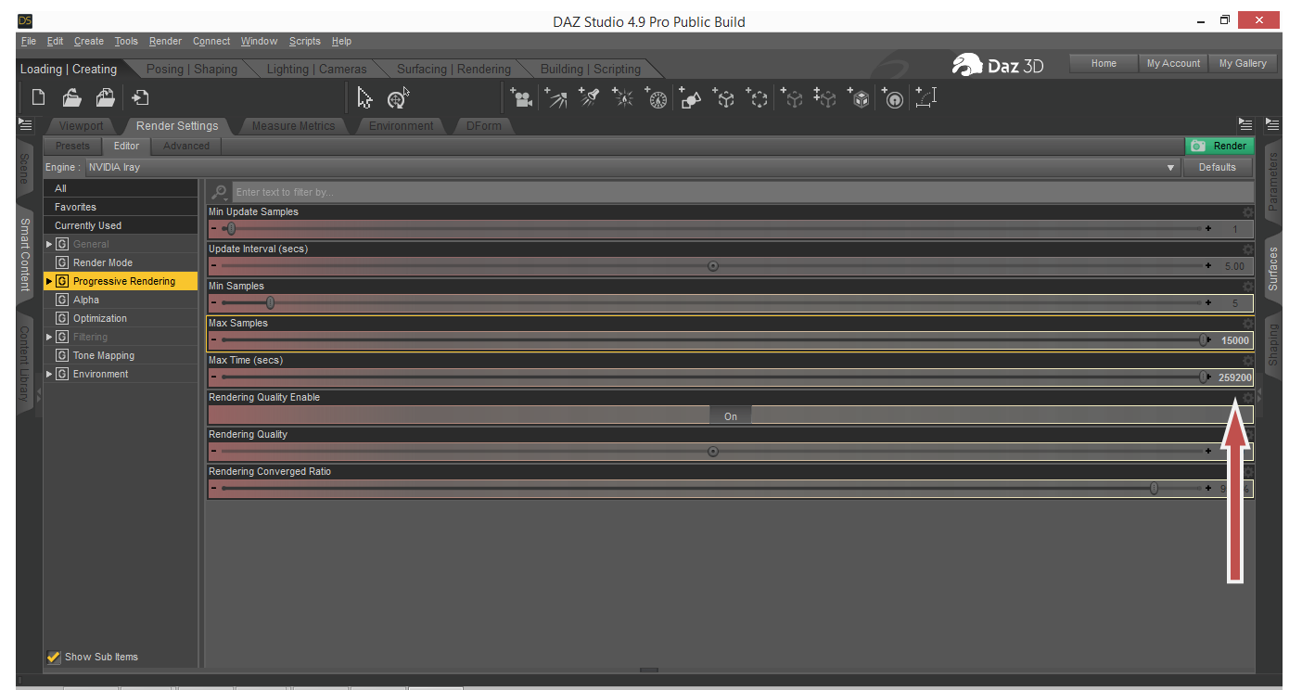
Task: Open My Account
Action: [x=1173, y=63]
